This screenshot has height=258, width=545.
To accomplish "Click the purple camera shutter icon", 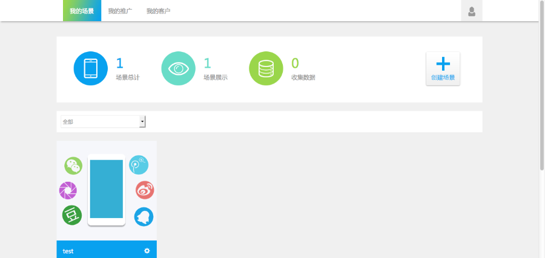I will click(68, 190).
